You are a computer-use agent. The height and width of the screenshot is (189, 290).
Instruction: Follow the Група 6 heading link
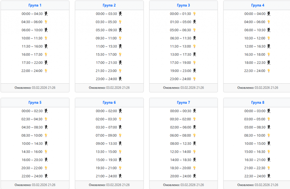point(109,103)
